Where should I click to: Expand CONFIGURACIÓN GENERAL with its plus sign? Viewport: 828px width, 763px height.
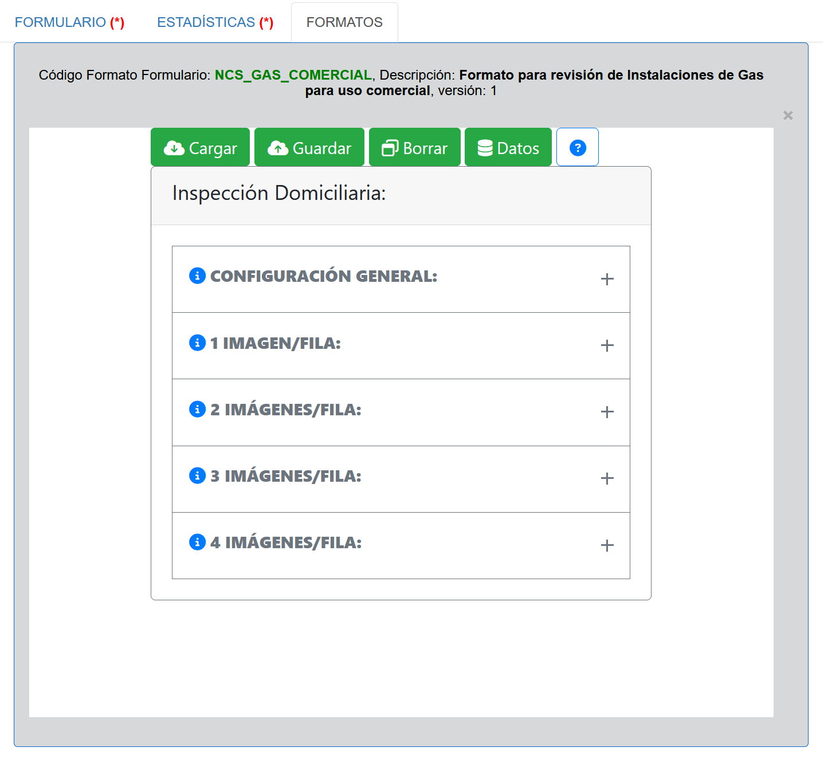607,279
